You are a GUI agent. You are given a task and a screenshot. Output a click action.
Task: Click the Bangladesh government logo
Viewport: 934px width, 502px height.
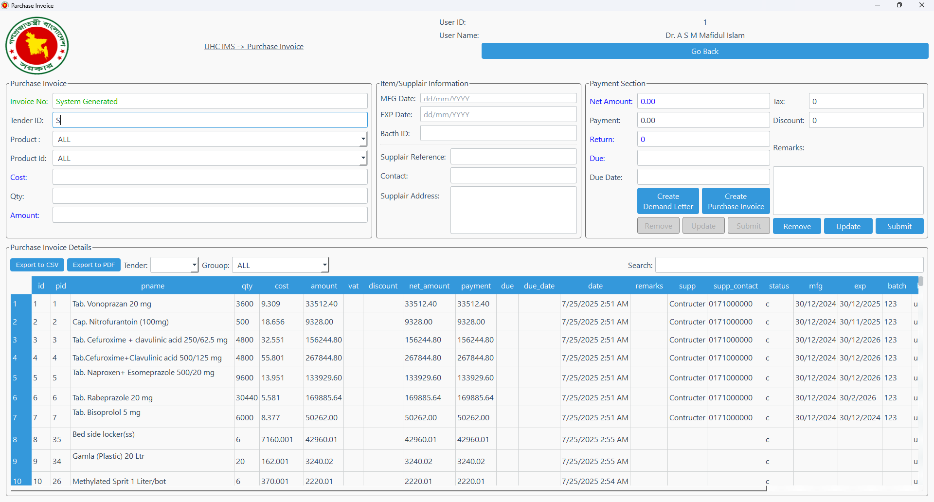click(x=37, y=46)
